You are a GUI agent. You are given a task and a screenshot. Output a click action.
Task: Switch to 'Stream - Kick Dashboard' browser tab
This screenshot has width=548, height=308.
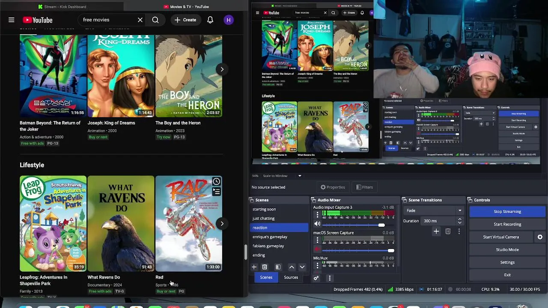(x=62, y=6)
